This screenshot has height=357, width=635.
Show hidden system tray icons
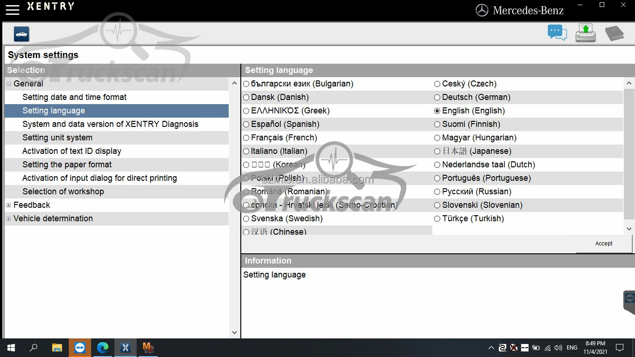click(491, 348)
